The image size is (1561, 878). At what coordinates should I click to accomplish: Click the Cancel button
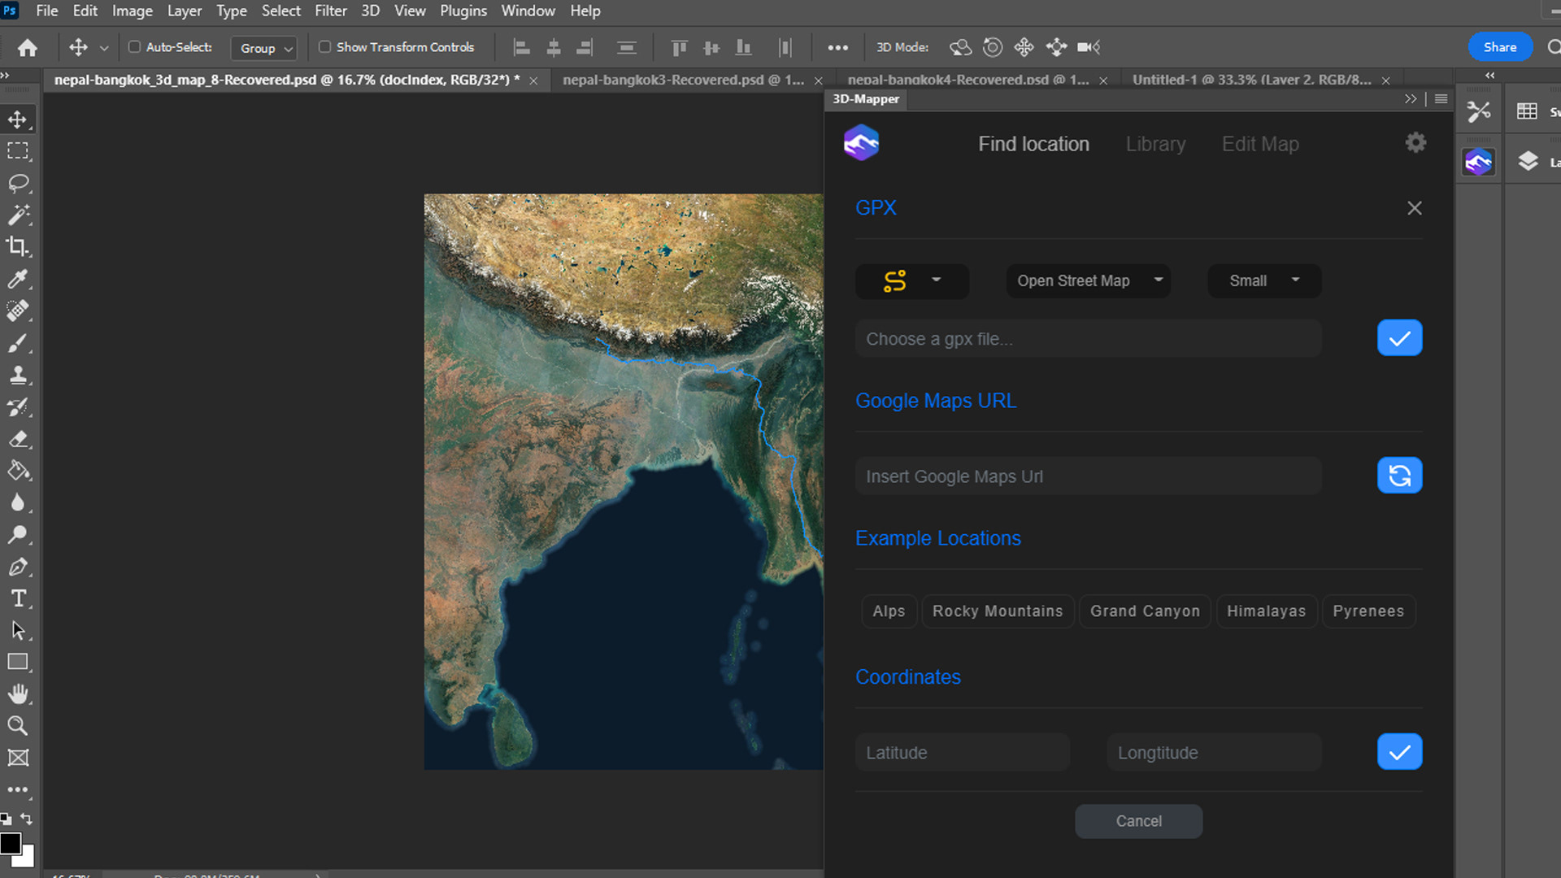[x=1138, y=821]
